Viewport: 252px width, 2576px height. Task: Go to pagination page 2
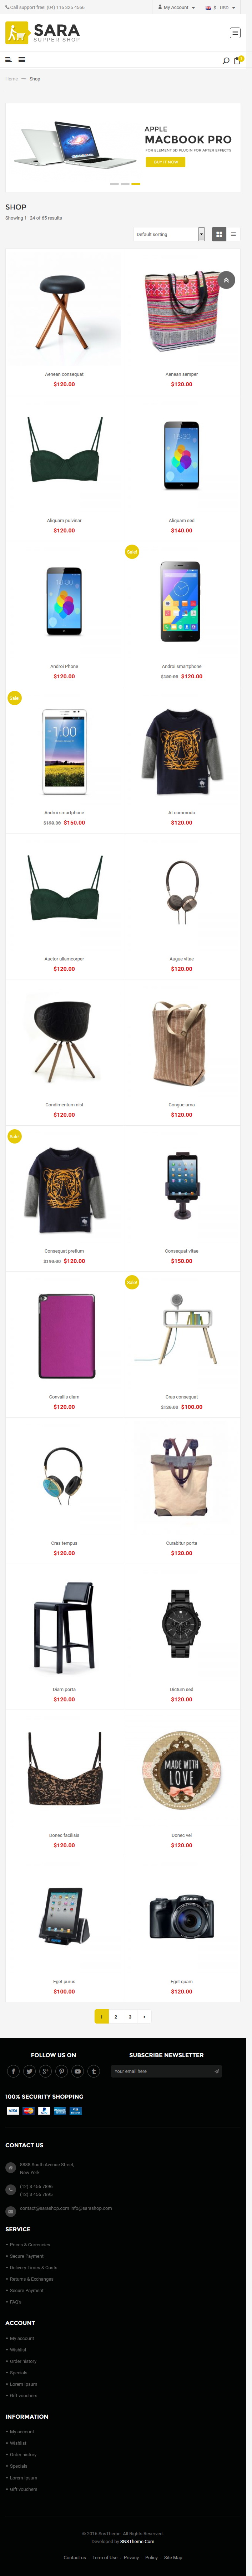pyautogui.click(x=116, y=1989)
